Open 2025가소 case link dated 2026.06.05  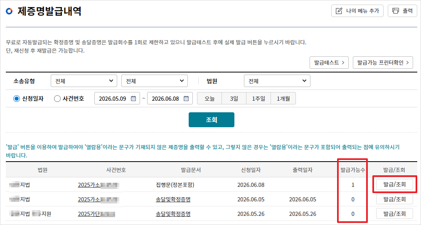98,199
